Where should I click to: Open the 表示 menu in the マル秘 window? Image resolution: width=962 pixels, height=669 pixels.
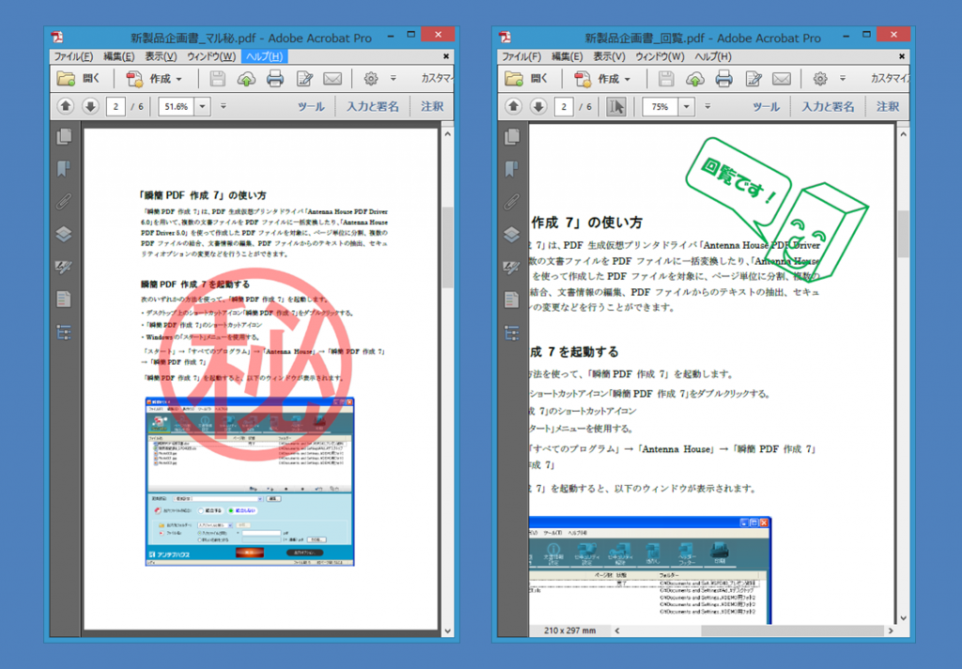(x=161, y=56)
